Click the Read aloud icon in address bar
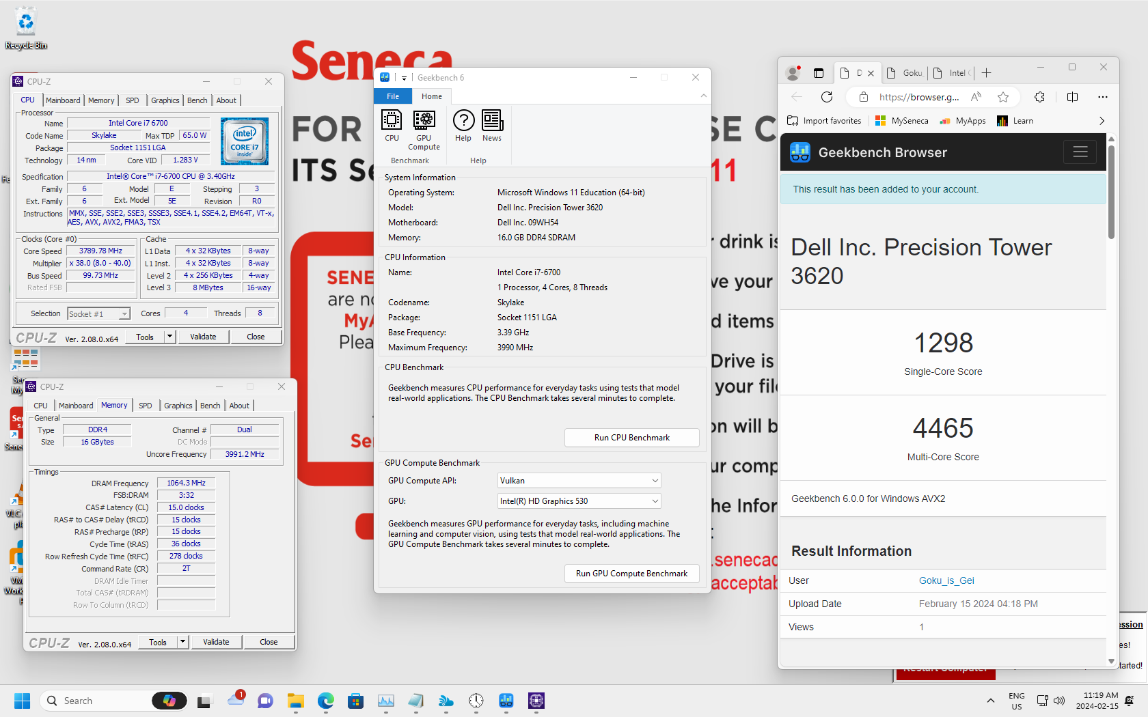This screenshot has height=717, width=1148. pyautogui.click(x=976, y=97)
